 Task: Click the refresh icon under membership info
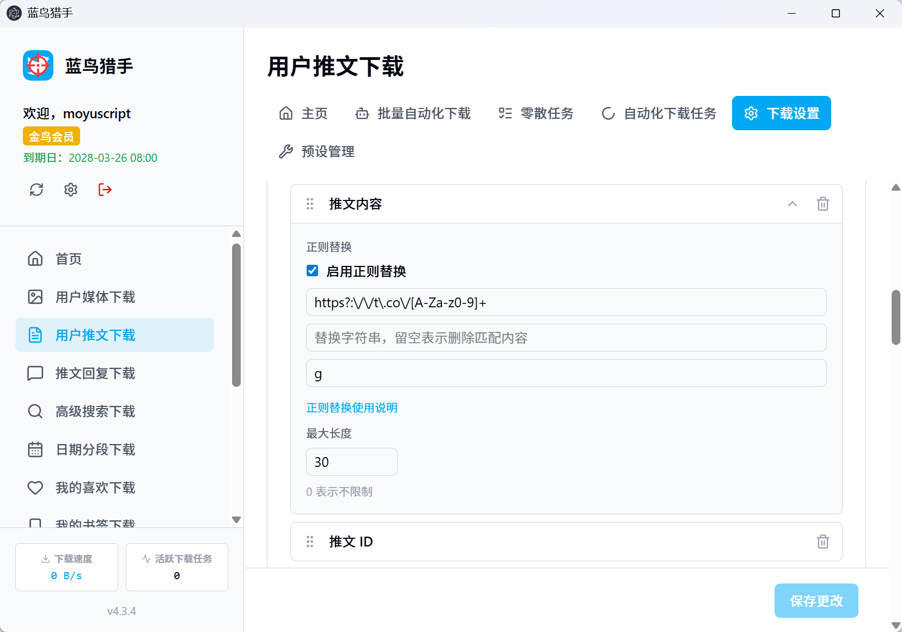pos(36,190)
